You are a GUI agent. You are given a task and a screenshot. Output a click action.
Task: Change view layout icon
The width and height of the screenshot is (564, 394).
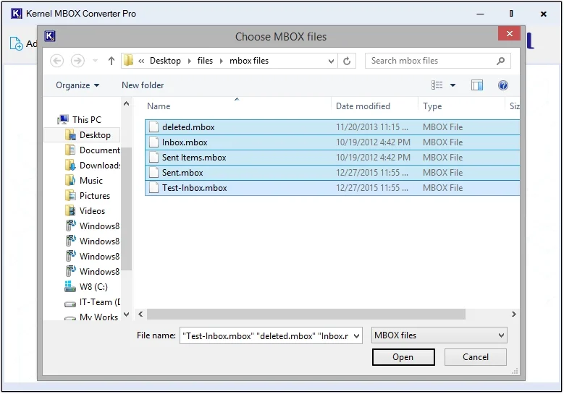pos(437,85)
